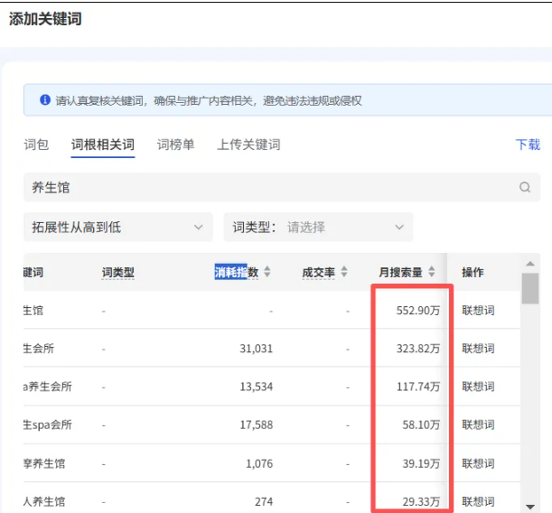Click the search magnifier icon
This screenshot has width=552, height=513.
coord(525,188)
